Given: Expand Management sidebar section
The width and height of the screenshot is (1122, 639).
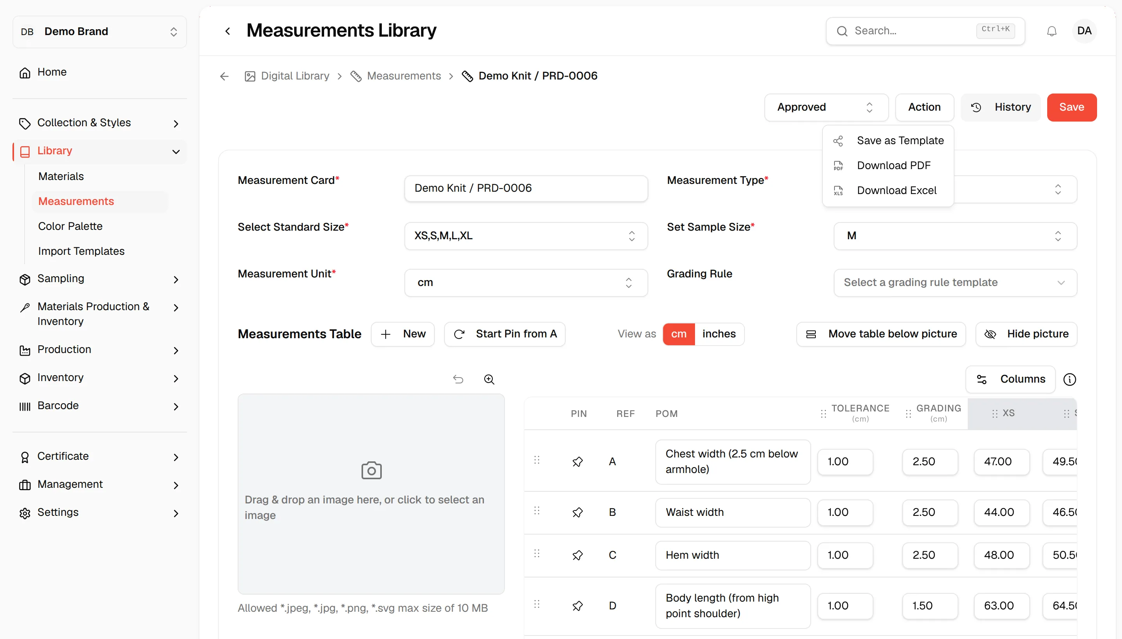Looking at the screenshot, I should 99,485.
